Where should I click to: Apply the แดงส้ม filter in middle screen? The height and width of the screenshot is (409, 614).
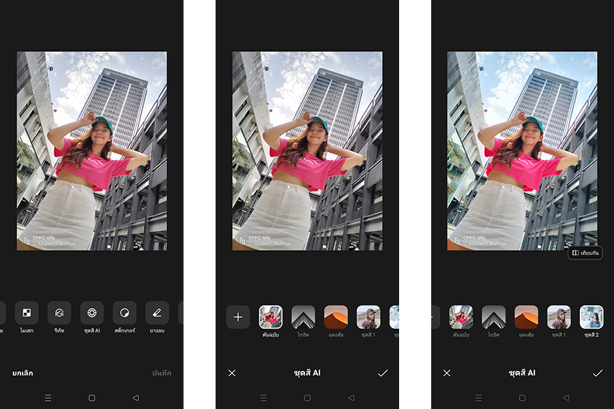click(x=336, y=317)
